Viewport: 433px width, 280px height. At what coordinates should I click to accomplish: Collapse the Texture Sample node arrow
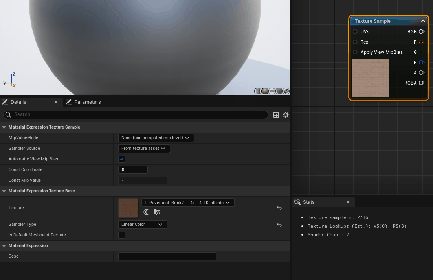click(x=423, y=21)
